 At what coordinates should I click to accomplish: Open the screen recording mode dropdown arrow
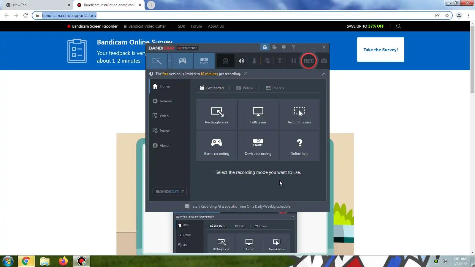[170, 61]
